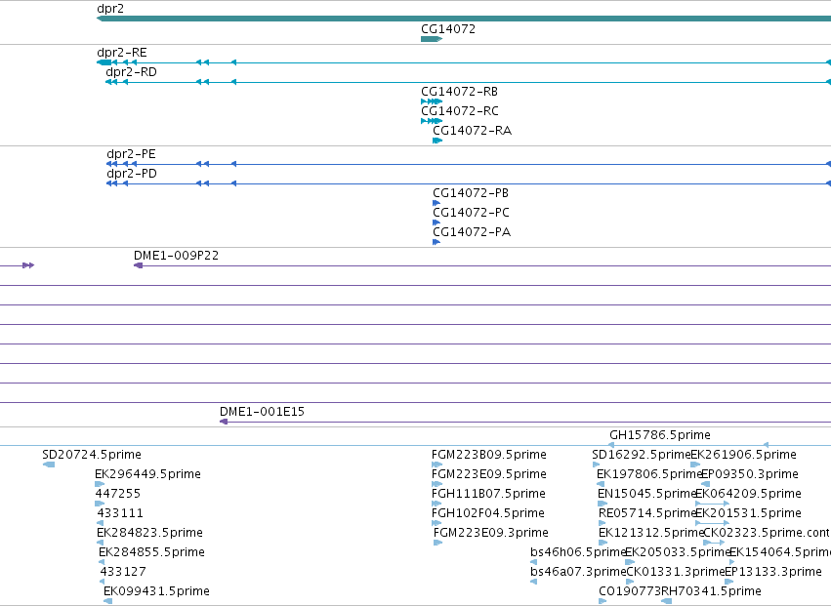
Task: Click the CG14072-PA protein arrow glyph
Action: (436, 242)
